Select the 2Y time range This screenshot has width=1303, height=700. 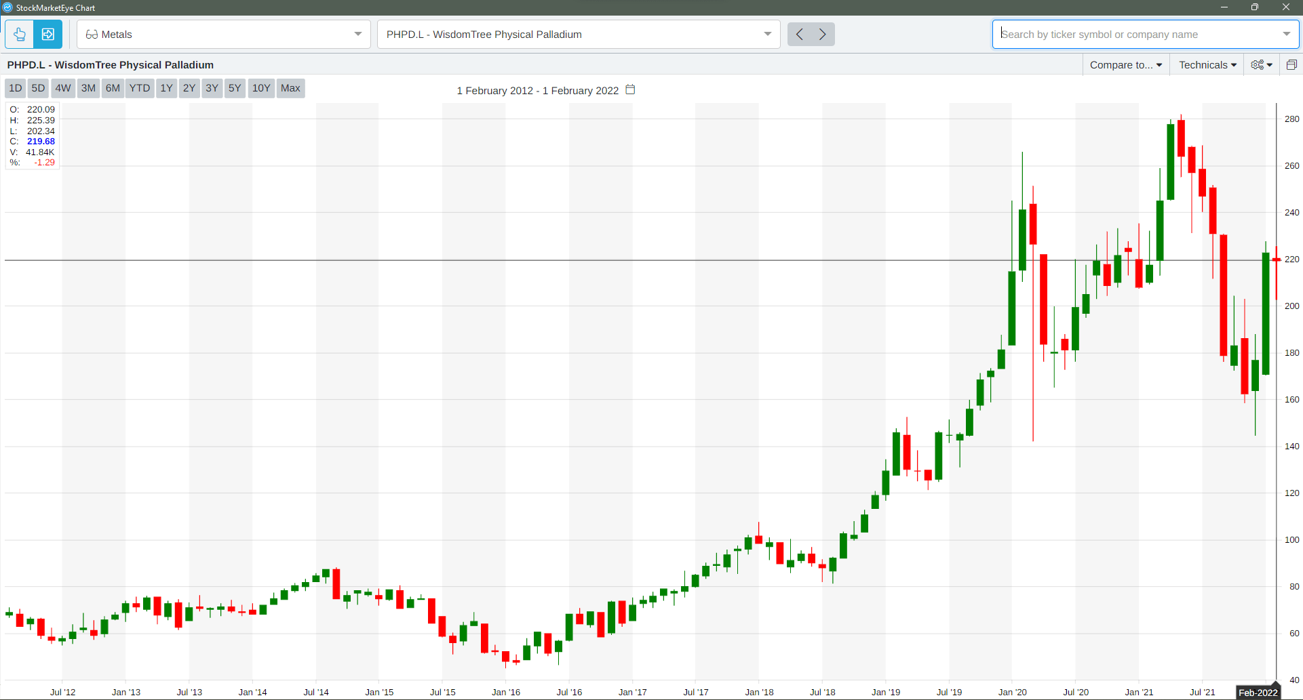[189, 88]
